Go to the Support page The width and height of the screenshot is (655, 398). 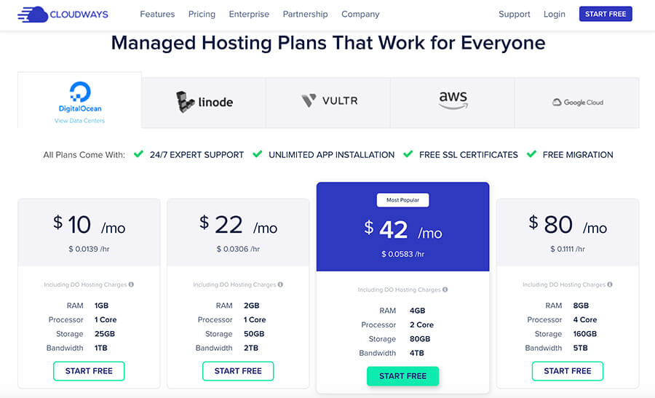pos(515,15)
